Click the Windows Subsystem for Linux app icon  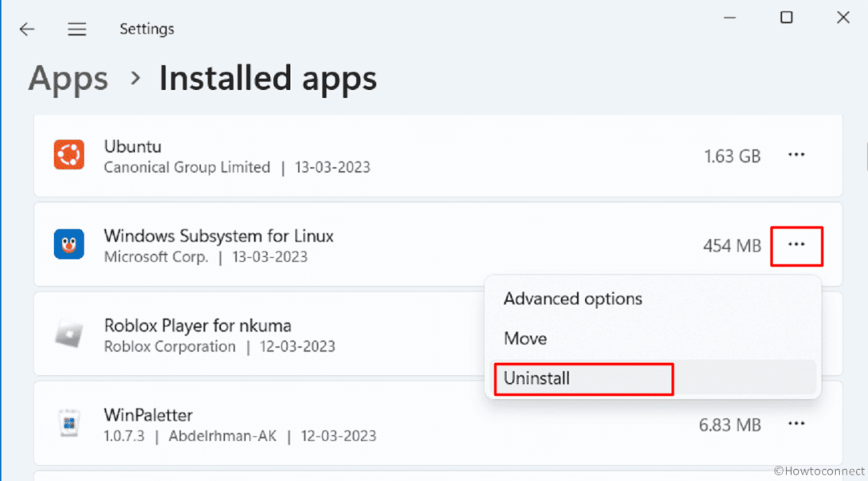(69, 244)
